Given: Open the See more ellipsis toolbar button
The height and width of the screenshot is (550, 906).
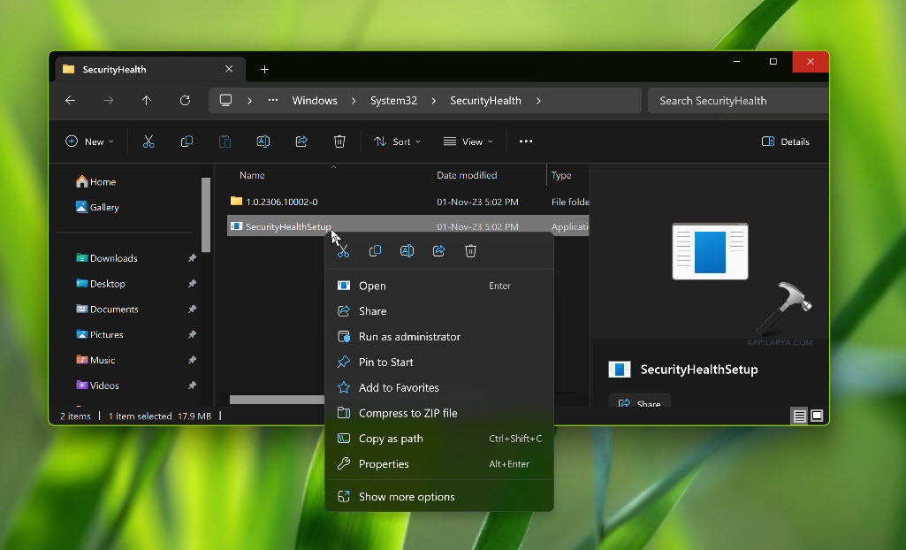Looking at the screenshot, I should click(x=526, y=141).
